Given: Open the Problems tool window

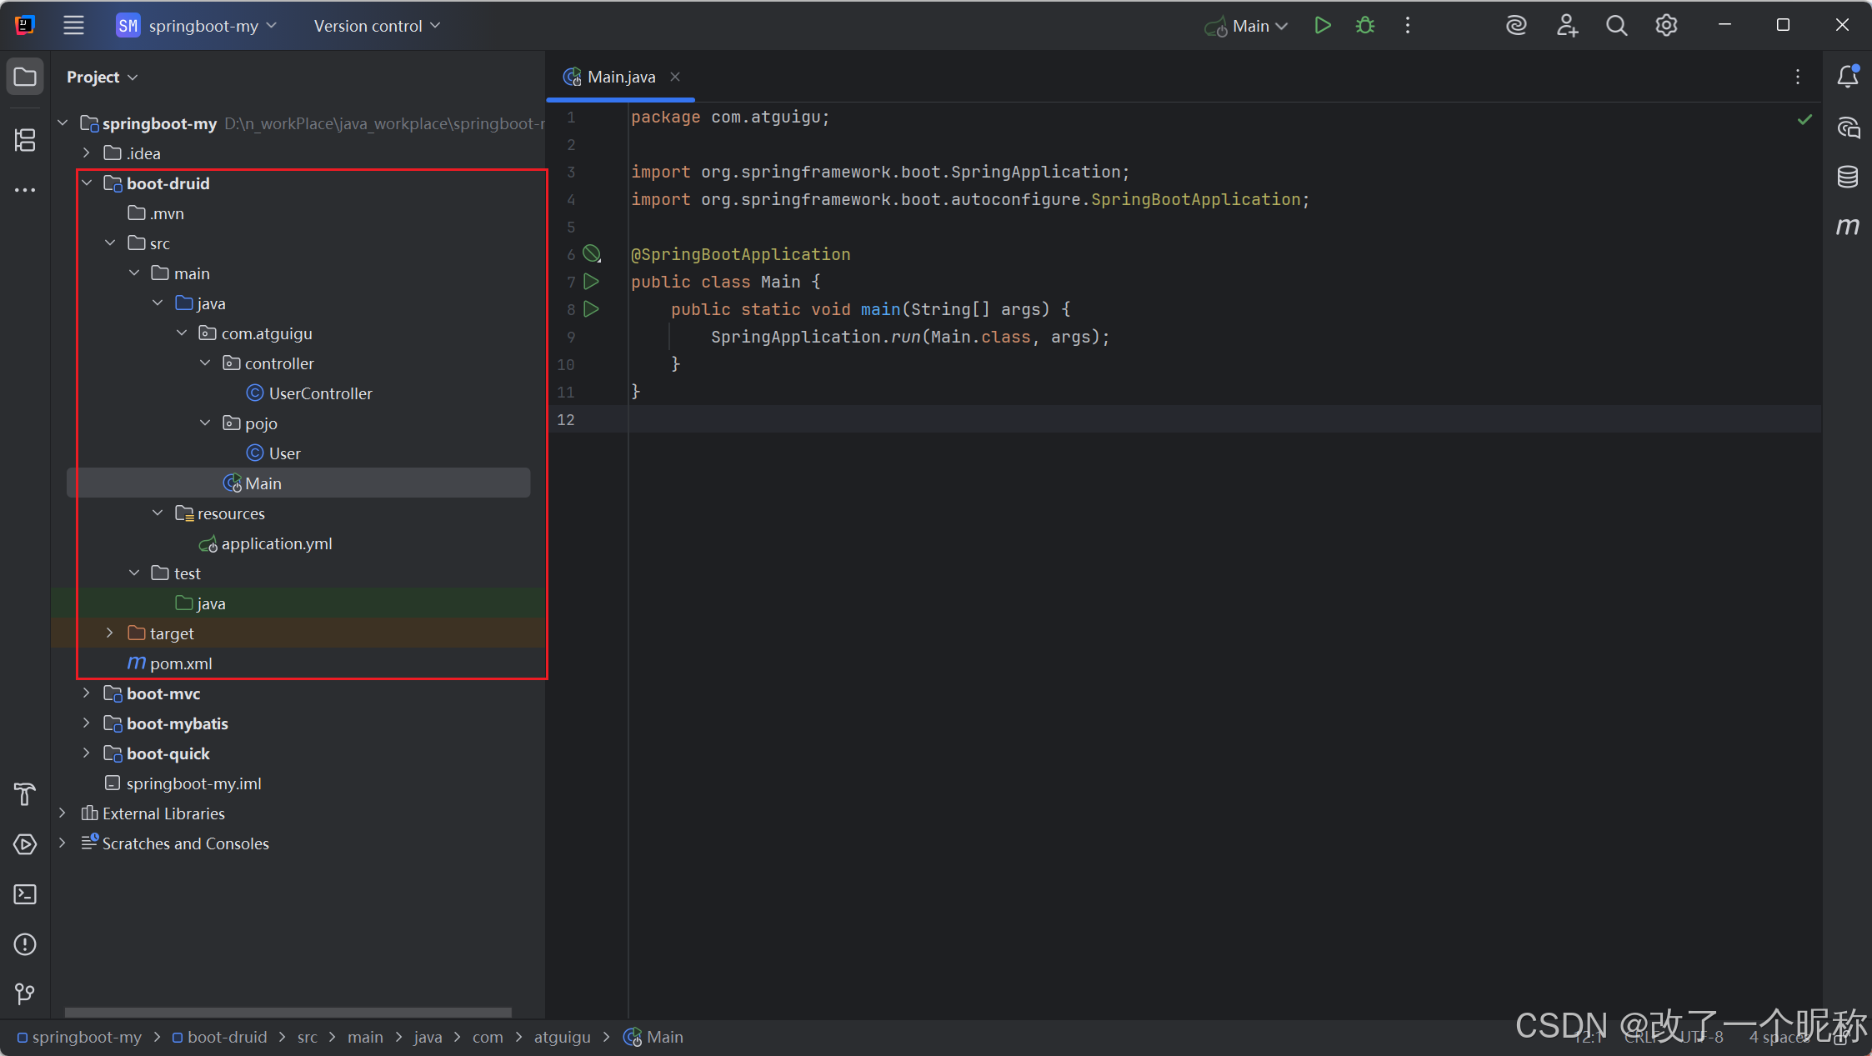Looking at the screenshot, I should pyautogui.click(x=25, y=944).
